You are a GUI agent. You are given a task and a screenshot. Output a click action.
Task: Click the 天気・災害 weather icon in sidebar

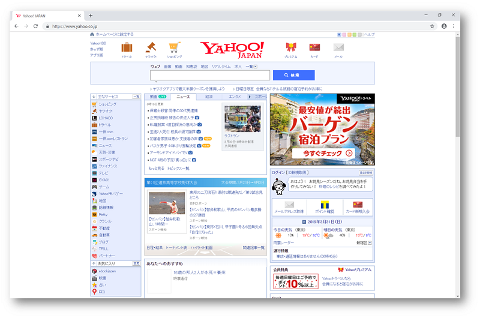pos(95,152)
